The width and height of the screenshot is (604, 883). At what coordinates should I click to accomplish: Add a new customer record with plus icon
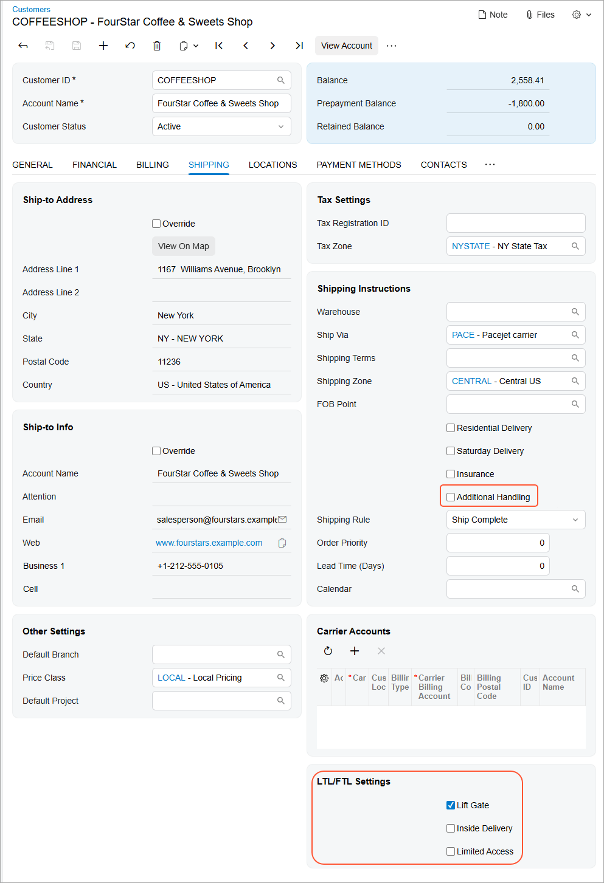tap(103, 46)
